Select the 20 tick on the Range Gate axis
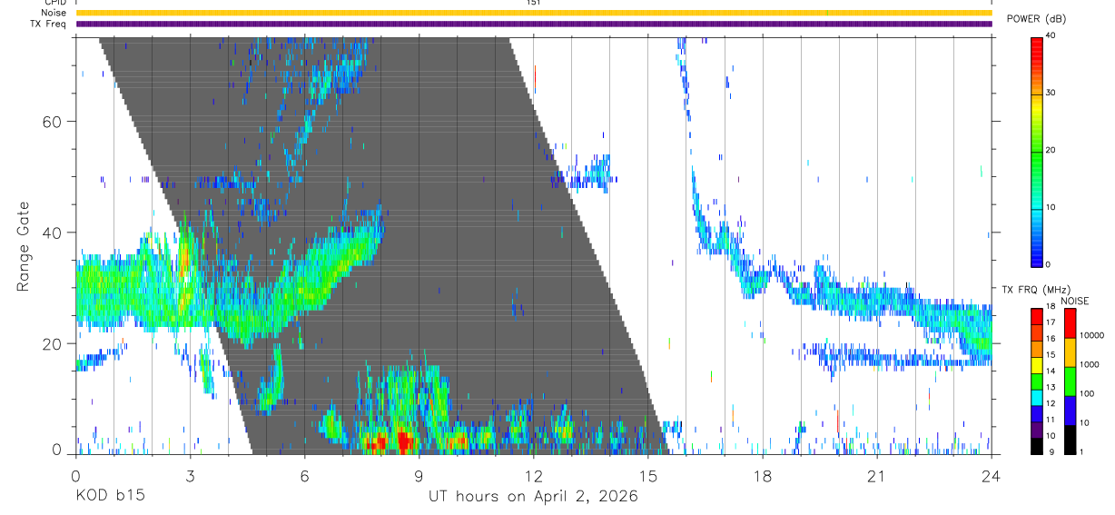 [x=53, y=343]
